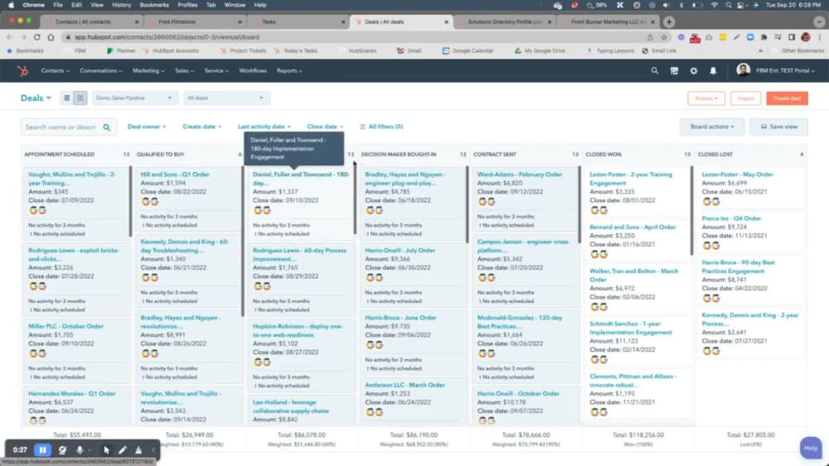Image resolution: width=829 pixels, height=466 pixels.
Task: Open the Board actions dropdown
Action: coord(711,127)
